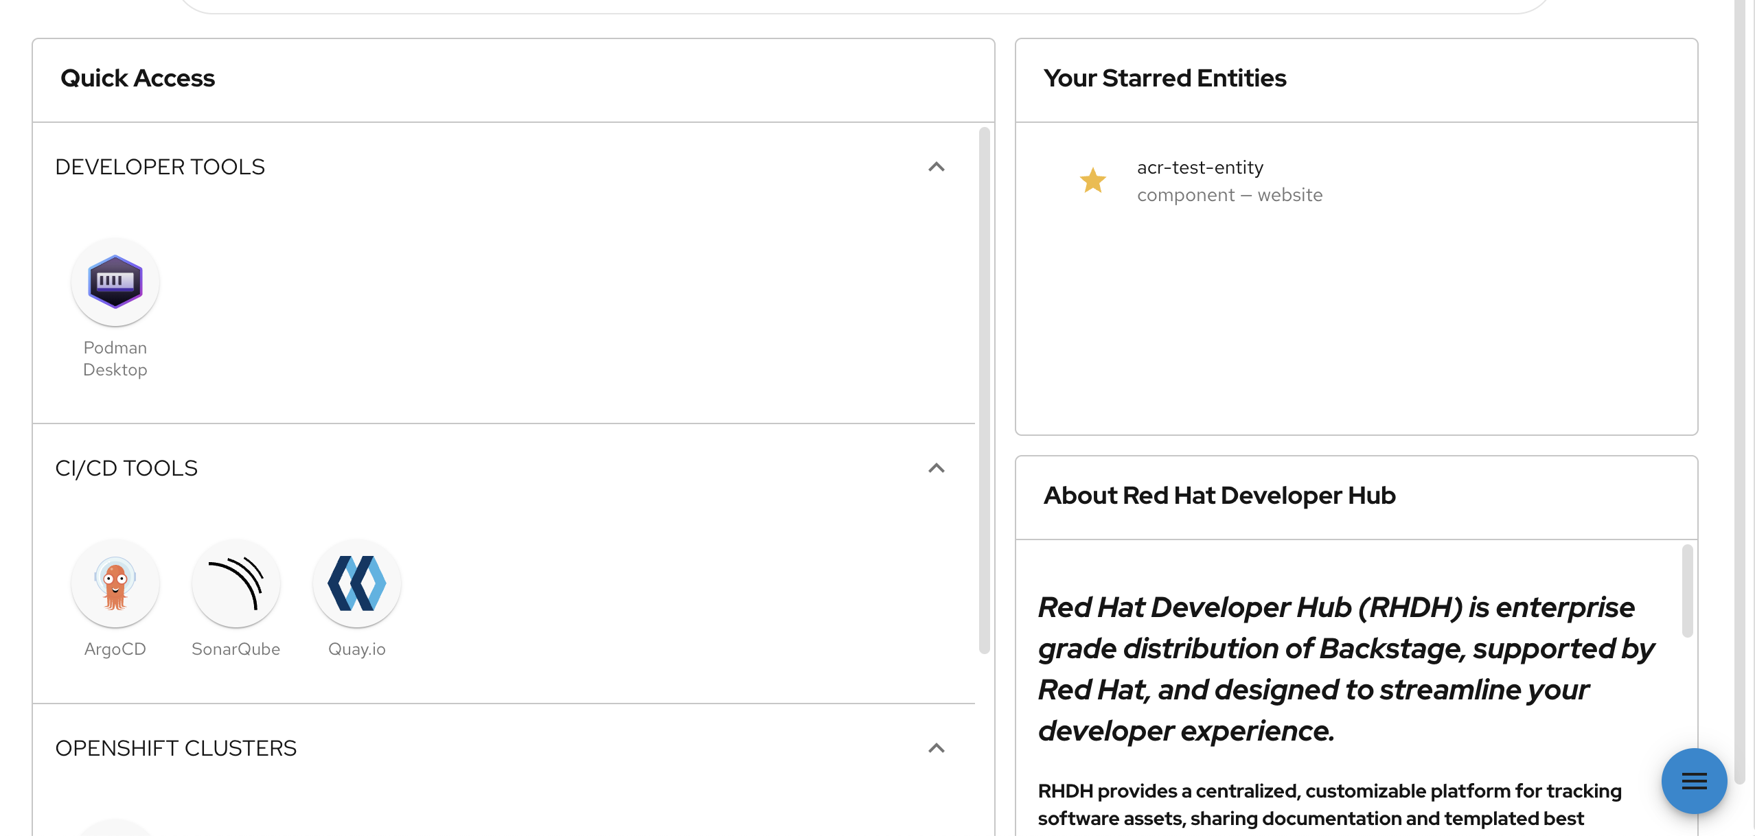
Task: Collapse the OpenShift Clusters section
Action: [937, 748]
